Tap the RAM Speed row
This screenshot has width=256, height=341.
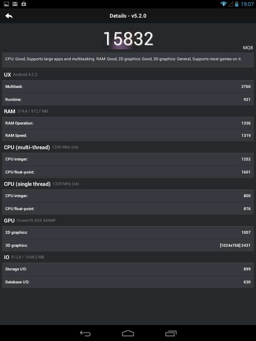[x=128, y=136]
